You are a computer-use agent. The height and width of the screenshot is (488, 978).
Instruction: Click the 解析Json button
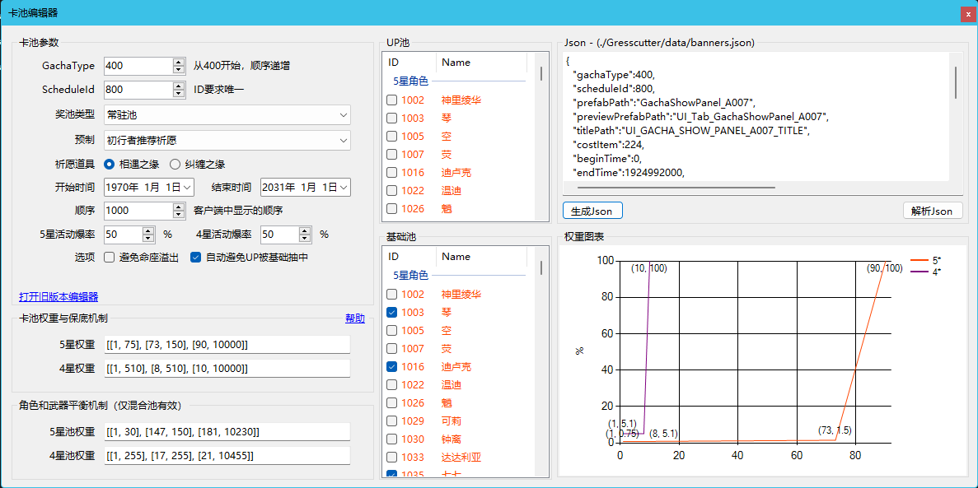click(932, 211)
